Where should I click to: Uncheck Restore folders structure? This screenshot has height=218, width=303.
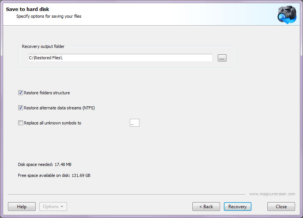[21, 92]
